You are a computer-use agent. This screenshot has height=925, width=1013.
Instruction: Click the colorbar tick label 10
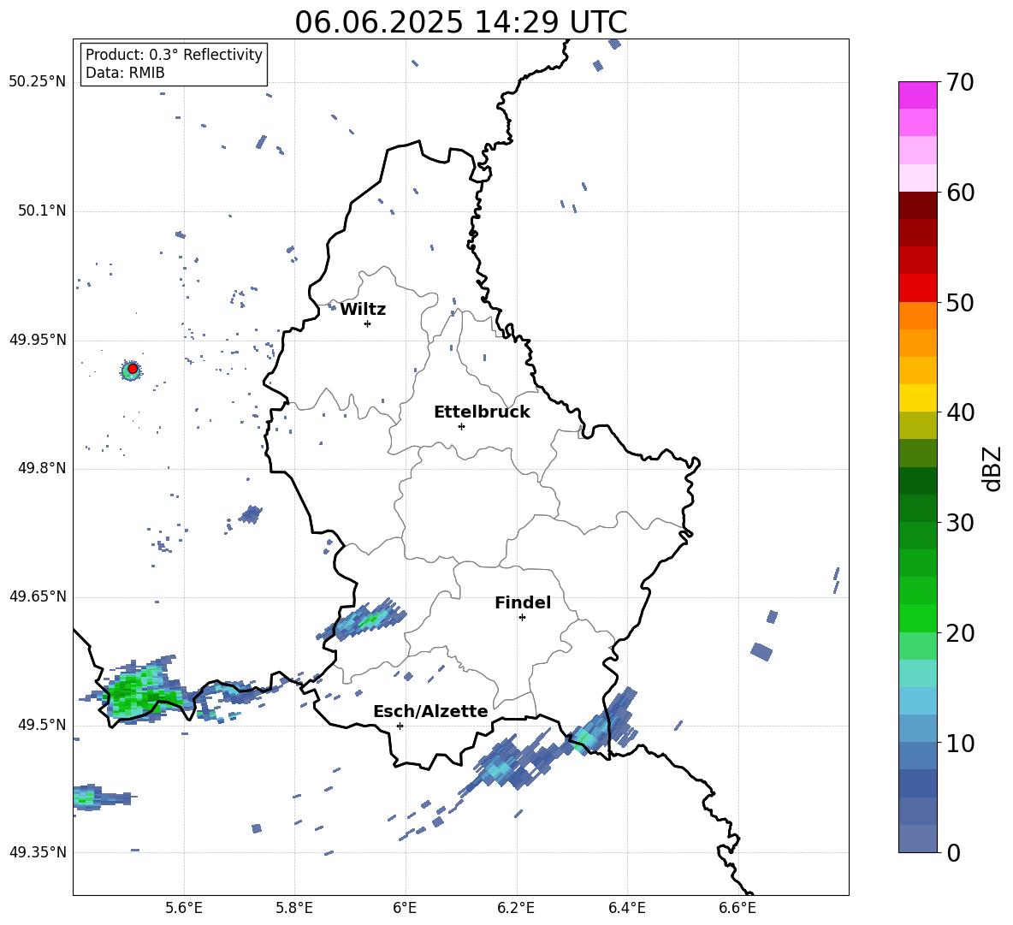point(960,743)
